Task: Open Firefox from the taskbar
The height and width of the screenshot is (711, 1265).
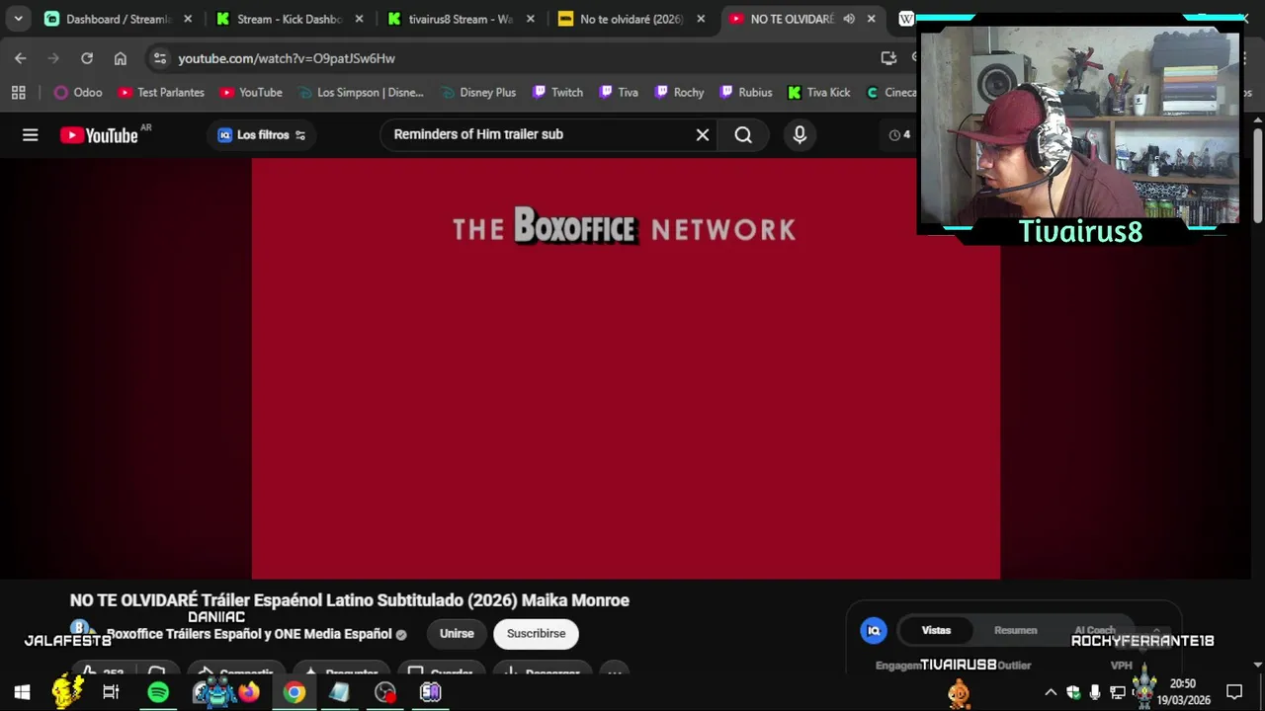Action: point(249,692)
